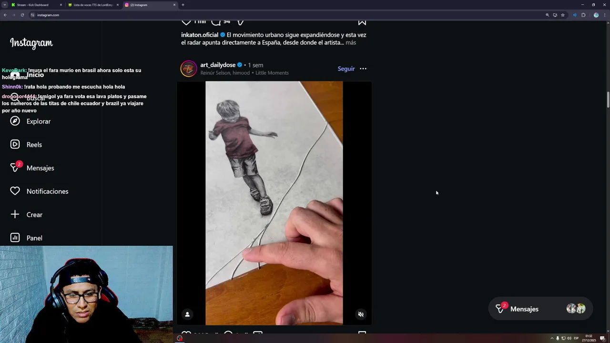Bookmark this page with the star

[x=563, y=15]
